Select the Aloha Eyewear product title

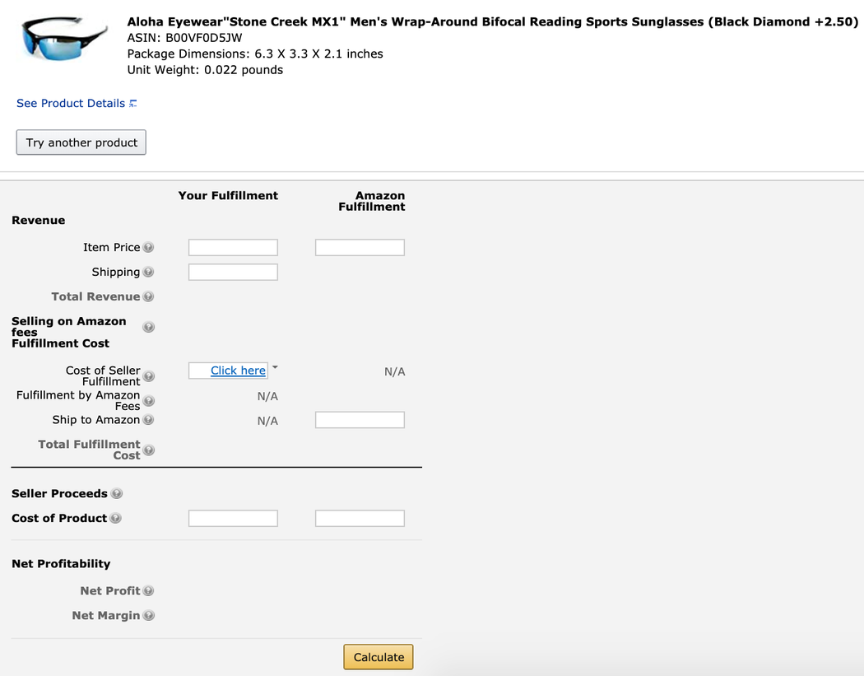[x=493, y=22]
